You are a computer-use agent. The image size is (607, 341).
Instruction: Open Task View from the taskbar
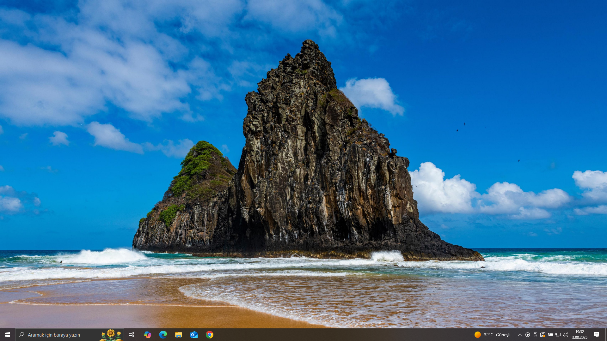tap(132, 335)
